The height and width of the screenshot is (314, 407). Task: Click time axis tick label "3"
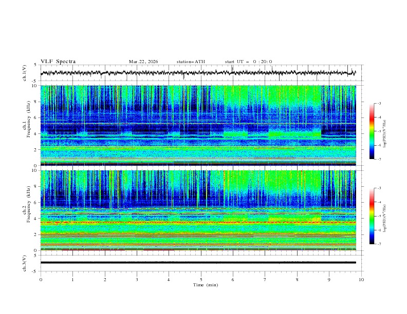[137, 280]
